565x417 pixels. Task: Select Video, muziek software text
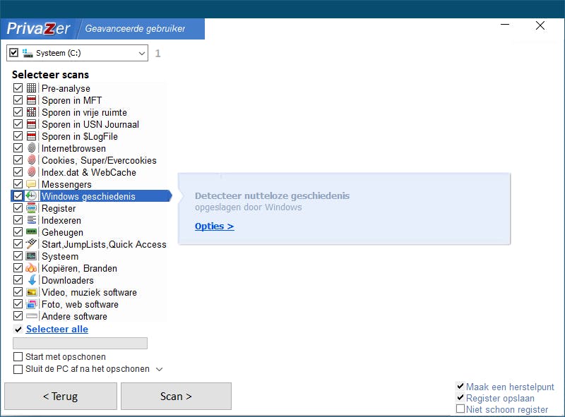coord(90,292)
